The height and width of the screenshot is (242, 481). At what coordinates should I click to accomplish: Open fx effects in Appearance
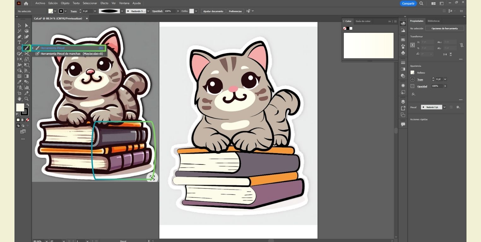pyautogui.click(x=413, y=94)
